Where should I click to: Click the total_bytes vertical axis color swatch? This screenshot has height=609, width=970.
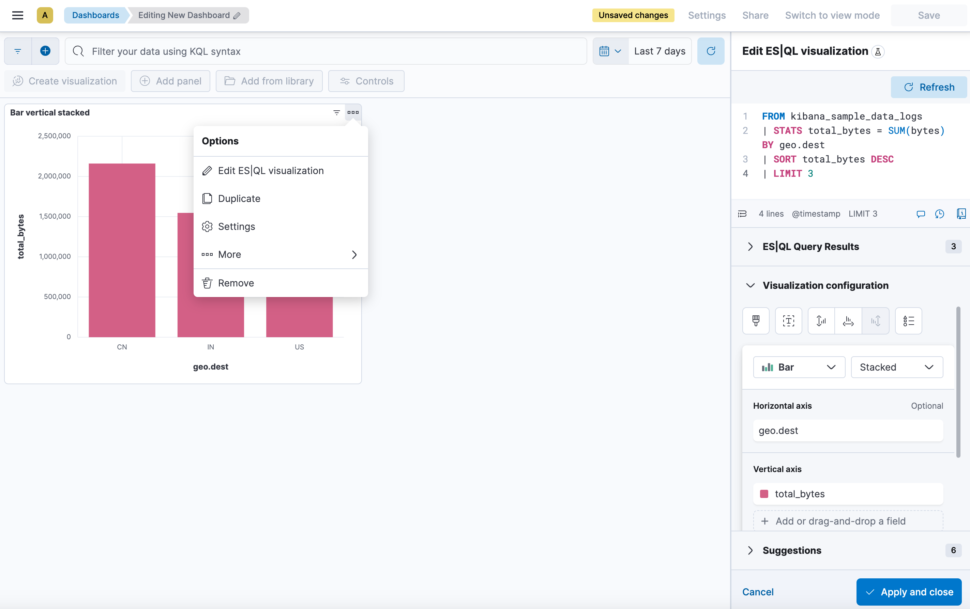tap(764, 494)
